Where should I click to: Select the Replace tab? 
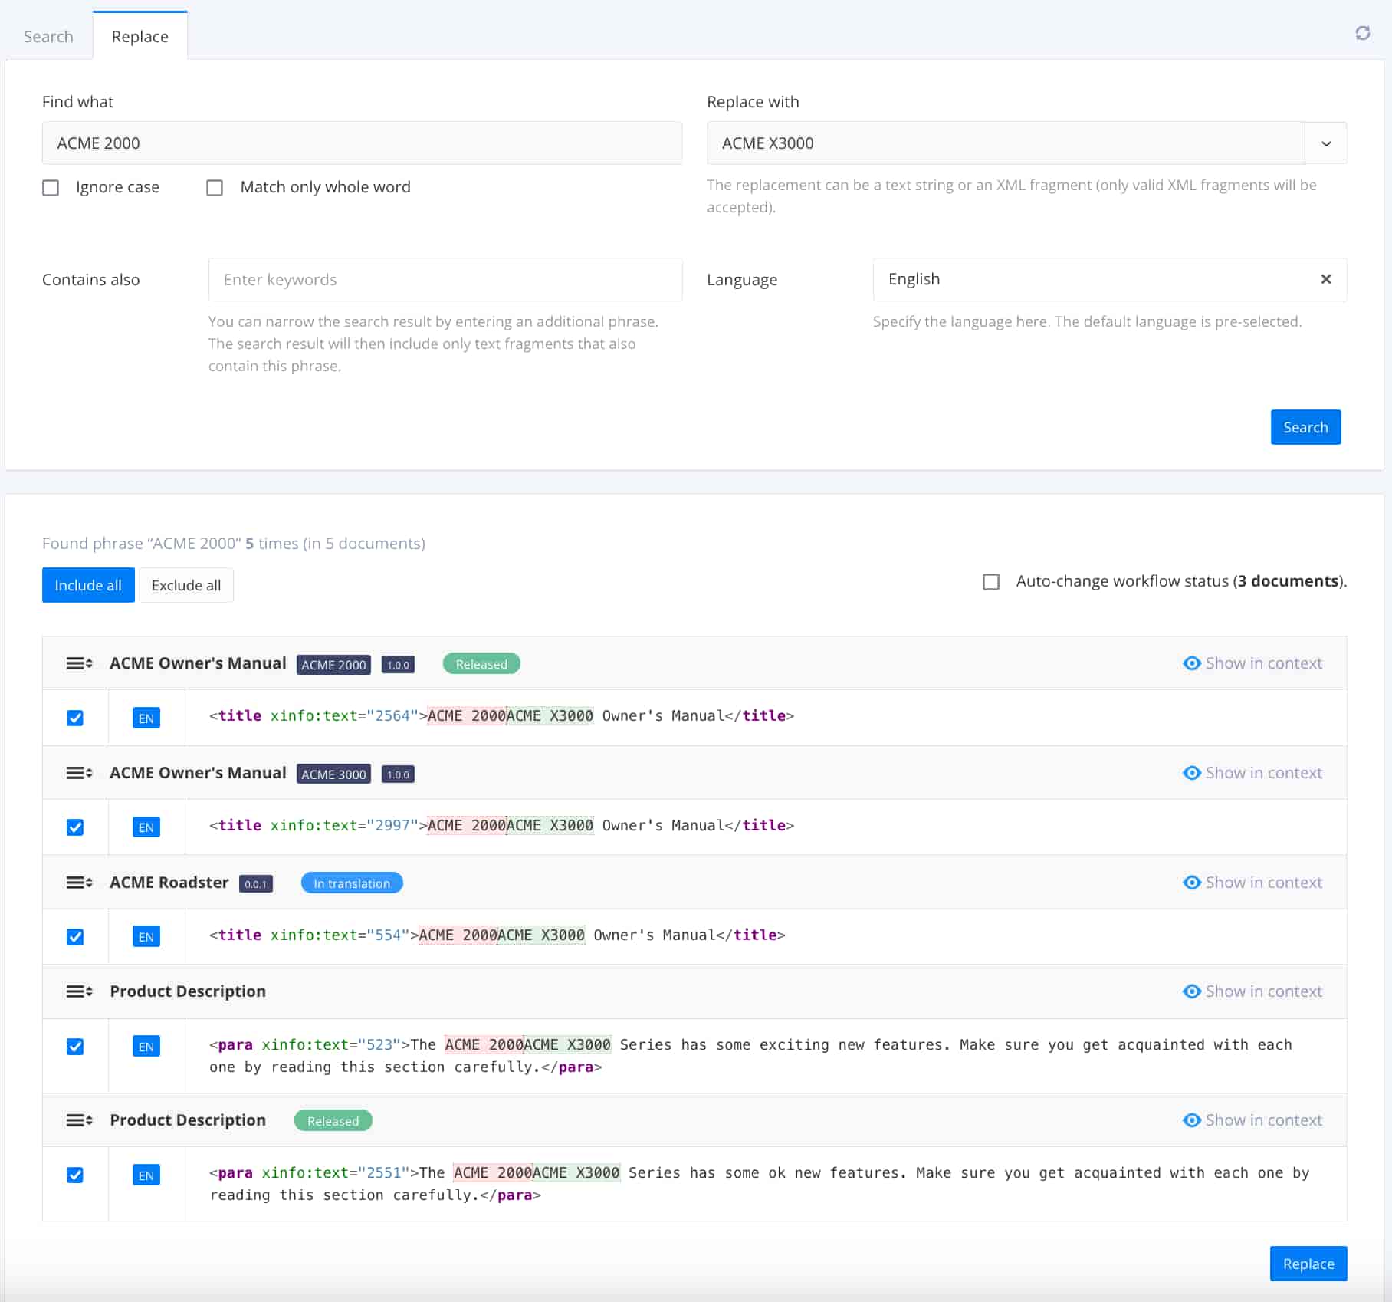click(x=140, y=37)
